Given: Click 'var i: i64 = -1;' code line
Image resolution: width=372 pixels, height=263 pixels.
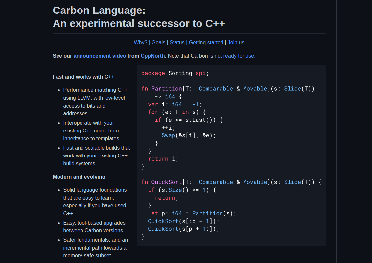Looking at the screenshot, I should pyautogui.click(x=175, y=105).
